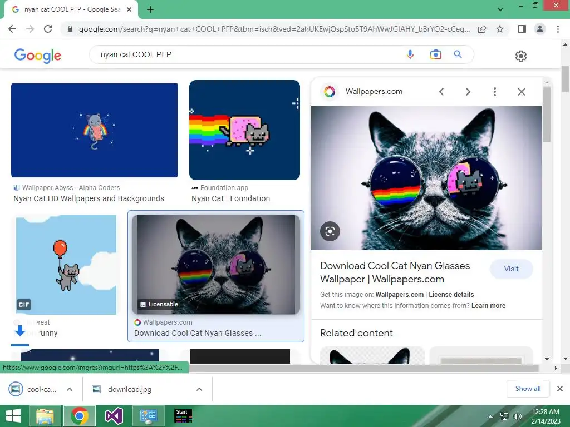This screenshot has height=427, width=570.
Task: Open the Windows Start menu
Action: [x=13, y=416]
